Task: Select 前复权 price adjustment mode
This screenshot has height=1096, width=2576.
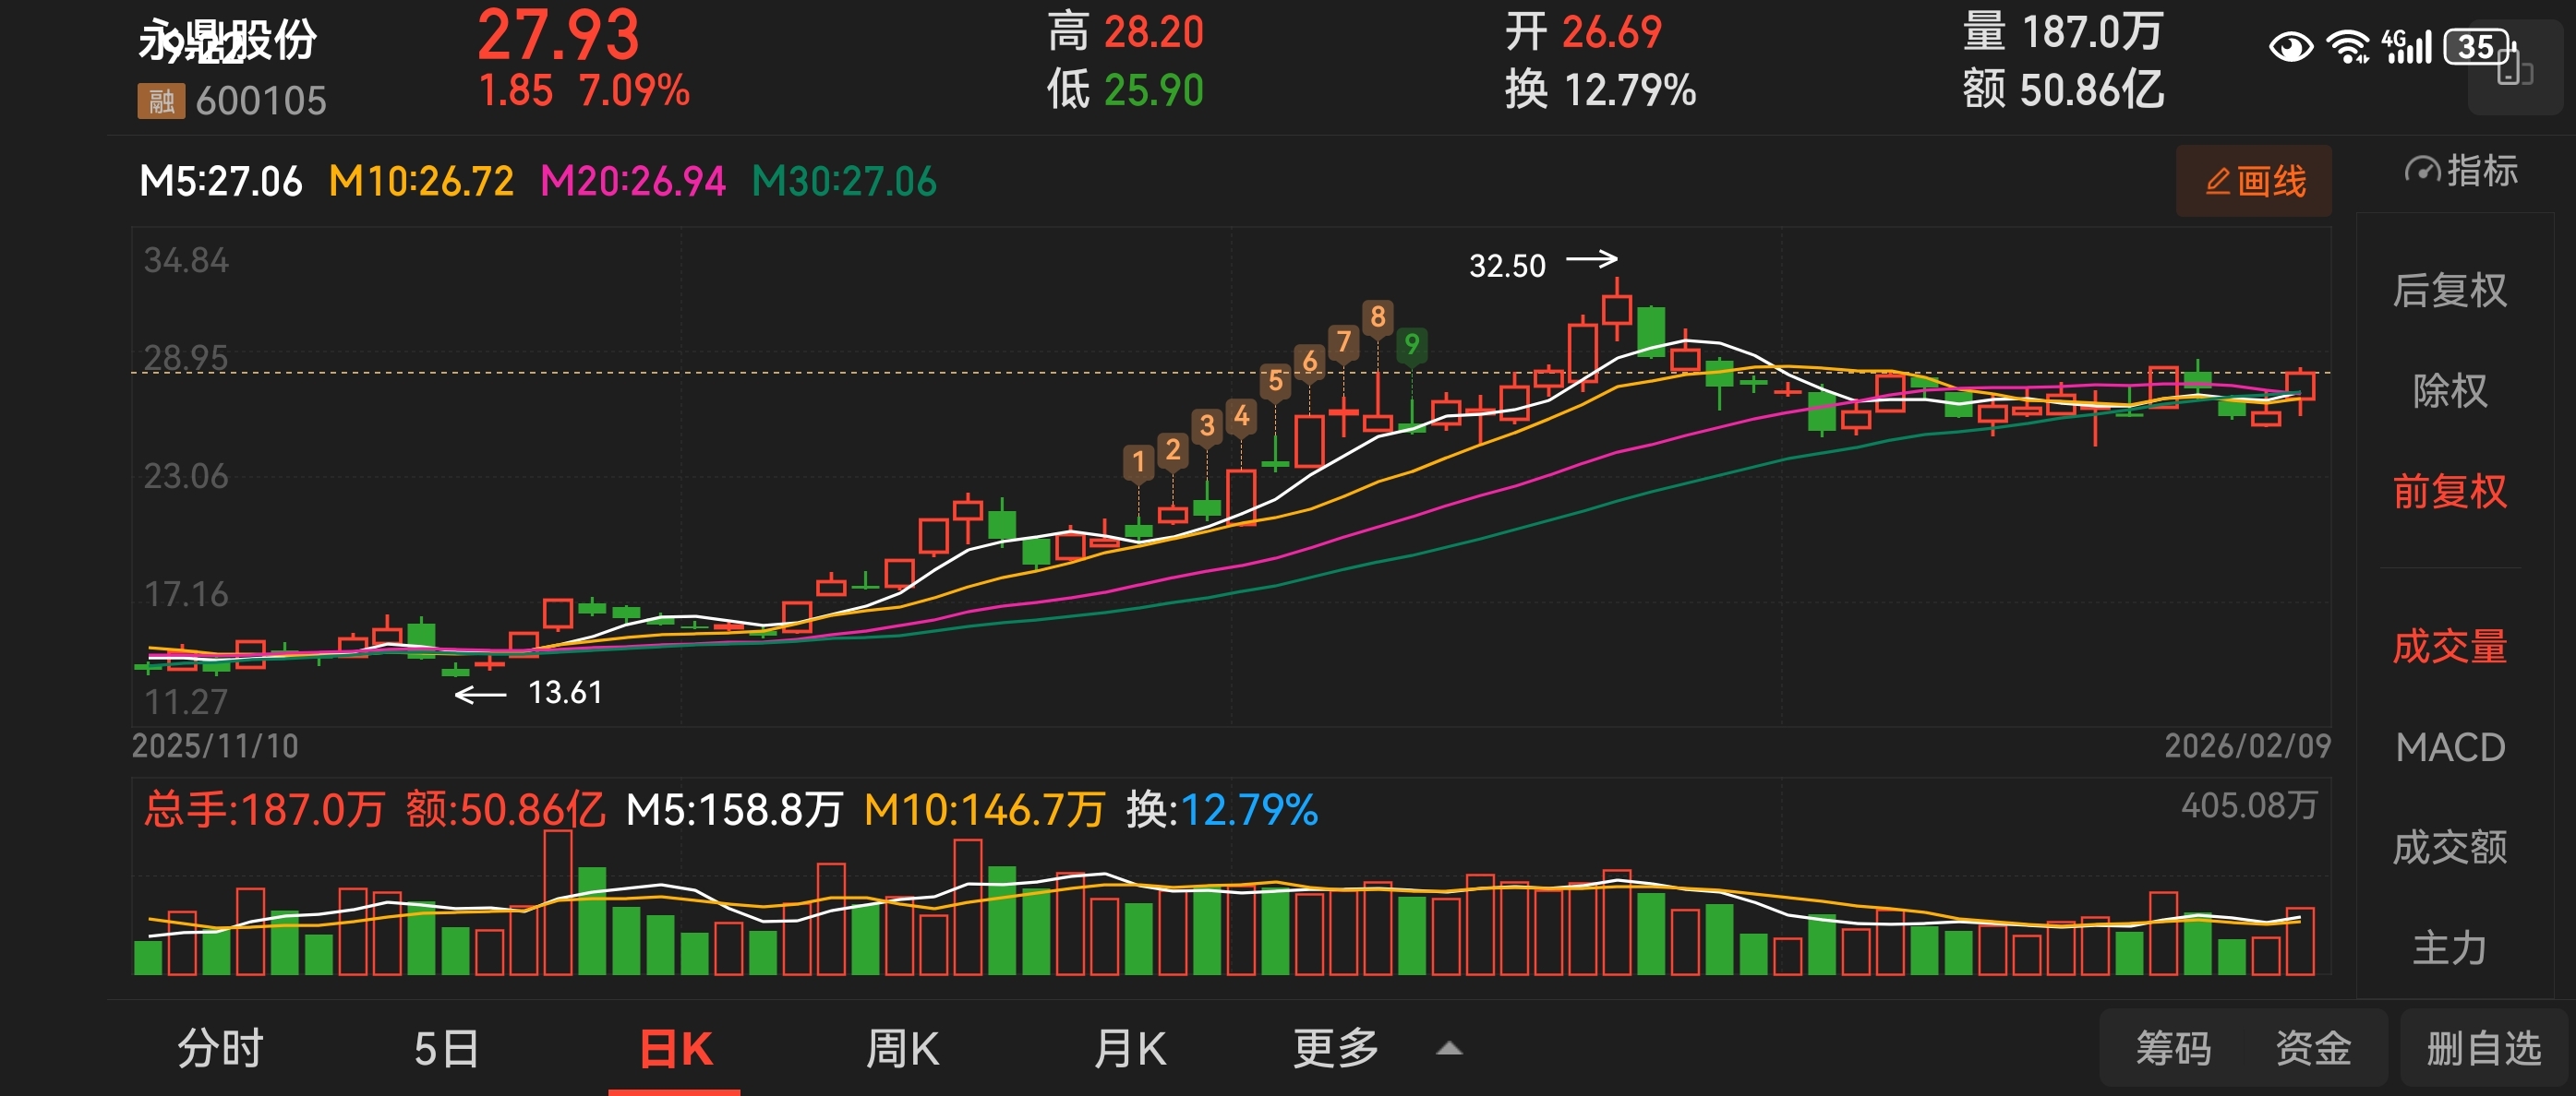Action: pos(2449,492)
